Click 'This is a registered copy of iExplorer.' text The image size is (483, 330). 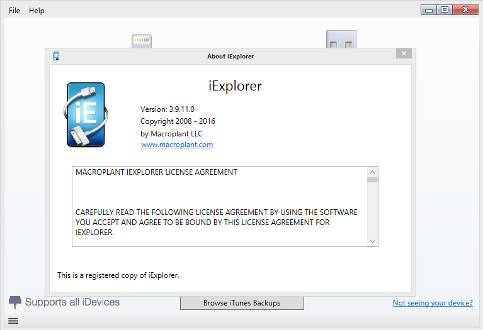pyautogui.click(x=118, y=275)
